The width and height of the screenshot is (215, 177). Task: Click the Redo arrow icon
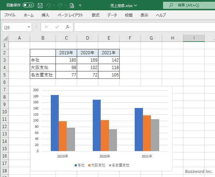[x=60, y=6]
